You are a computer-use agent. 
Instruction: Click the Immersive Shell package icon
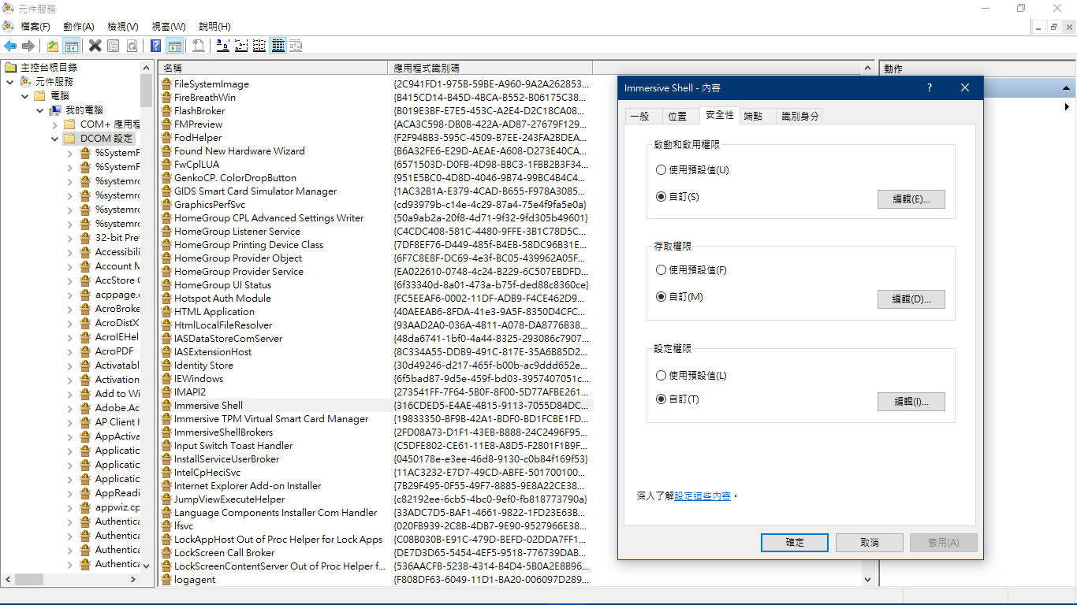click(166, 406)
